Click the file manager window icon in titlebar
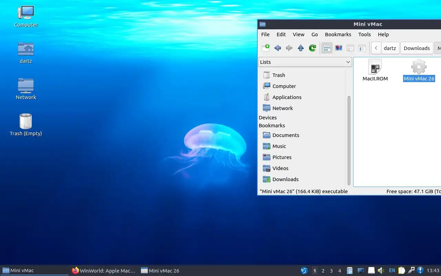441x276 pixels. (263, 24)
